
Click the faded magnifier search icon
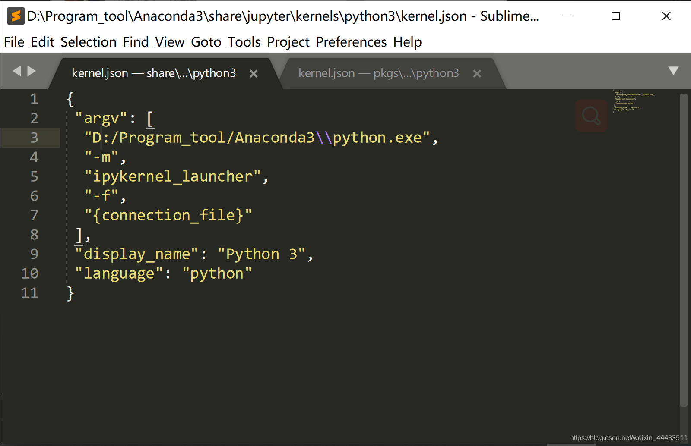(x=591, y=116)
